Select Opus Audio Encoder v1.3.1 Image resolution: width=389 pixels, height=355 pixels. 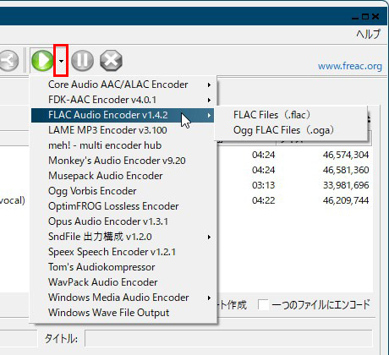pyautogui.click(x=123, y=221)
